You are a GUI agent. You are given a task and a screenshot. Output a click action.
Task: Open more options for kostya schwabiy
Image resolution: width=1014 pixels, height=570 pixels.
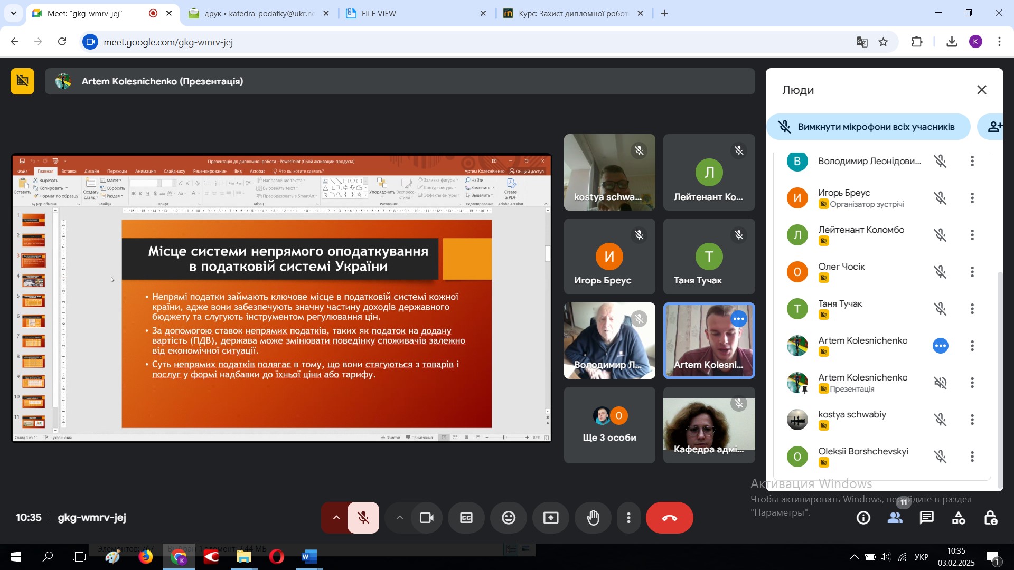pos(972,420)
